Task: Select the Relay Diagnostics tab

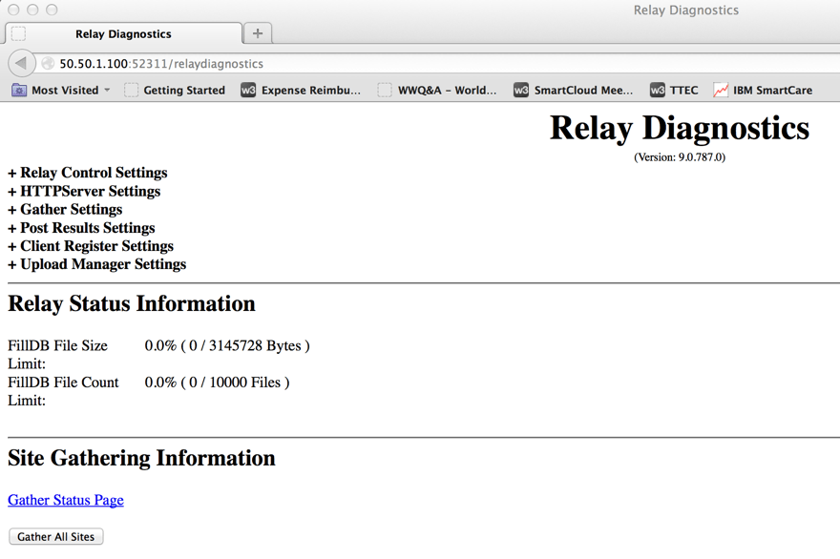Action: 124,33
